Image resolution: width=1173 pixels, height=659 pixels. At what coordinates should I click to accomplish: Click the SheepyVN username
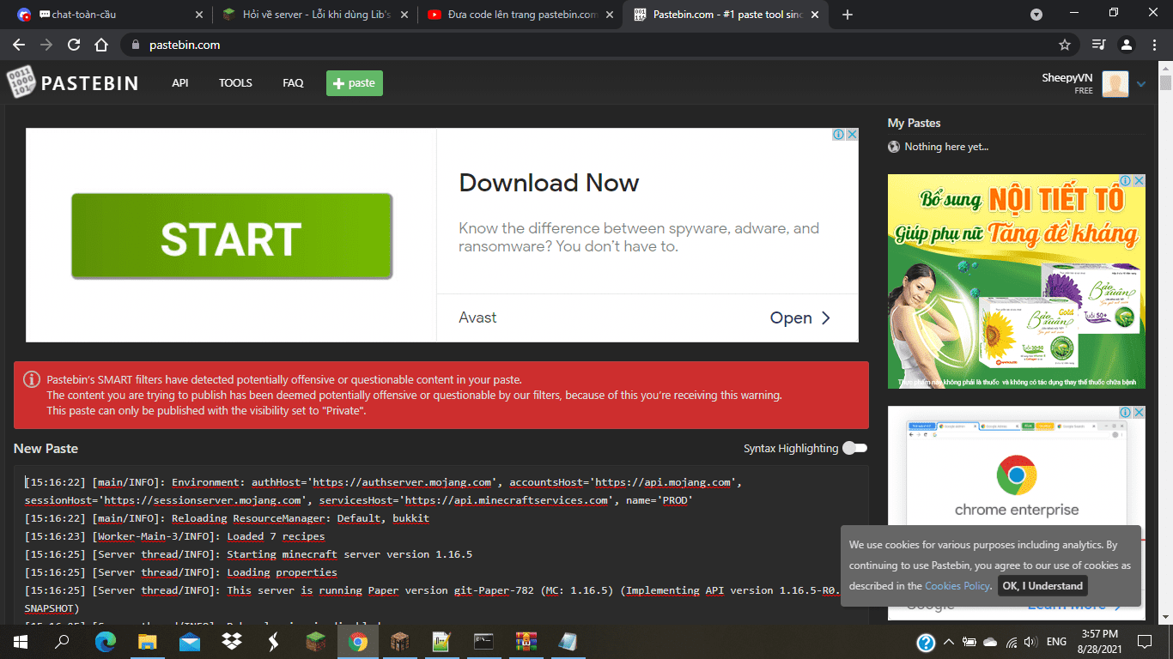[x=1067, y=77]
